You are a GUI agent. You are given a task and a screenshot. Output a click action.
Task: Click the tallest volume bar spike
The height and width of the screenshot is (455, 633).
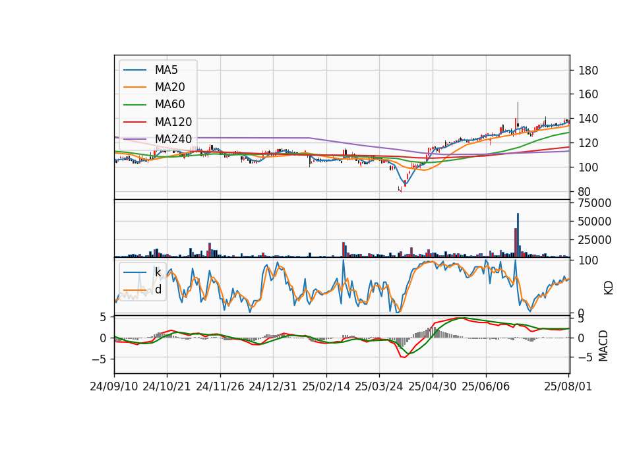click(x=518, y=235)
